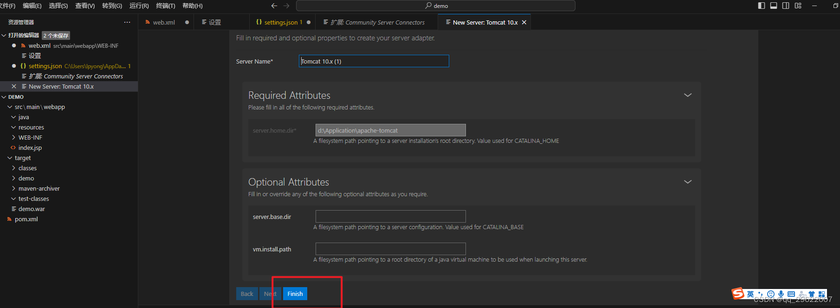840x308 pixels.
Task: Open index.jsp in the explorer
Action: click(30, 148)
